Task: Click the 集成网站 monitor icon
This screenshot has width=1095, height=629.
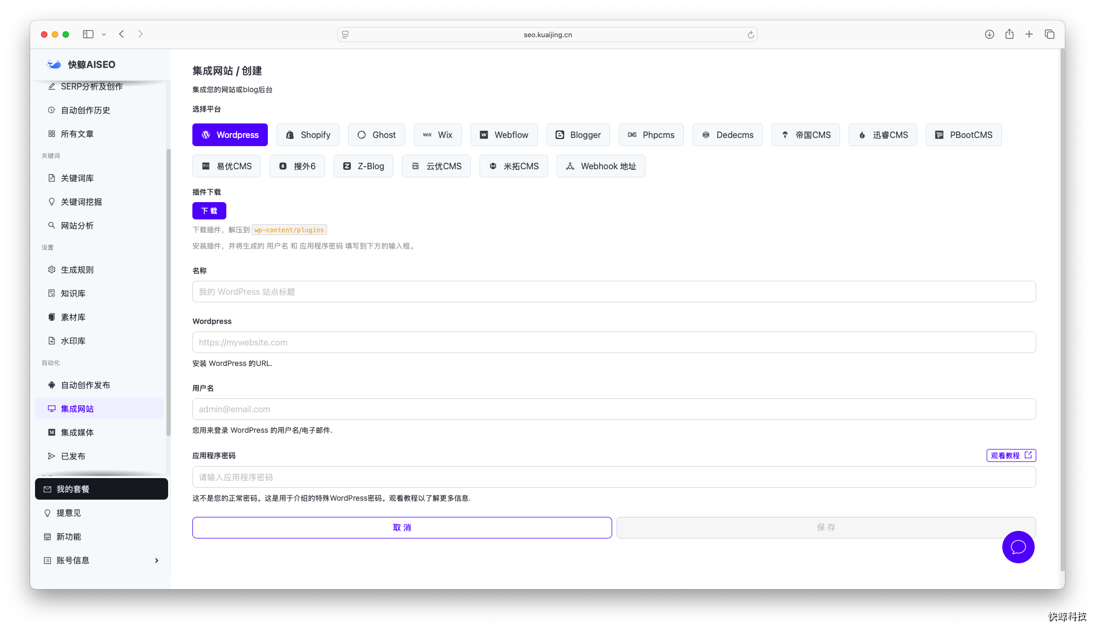Action: (52, 409)
